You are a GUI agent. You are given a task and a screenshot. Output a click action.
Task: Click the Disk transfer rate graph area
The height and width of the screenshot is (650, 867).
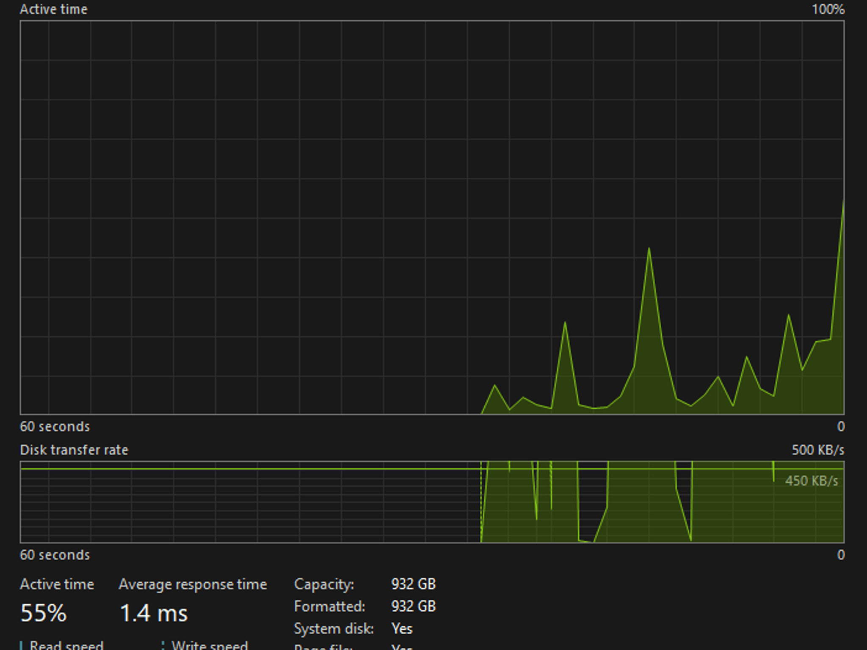[x=432, y=502]
